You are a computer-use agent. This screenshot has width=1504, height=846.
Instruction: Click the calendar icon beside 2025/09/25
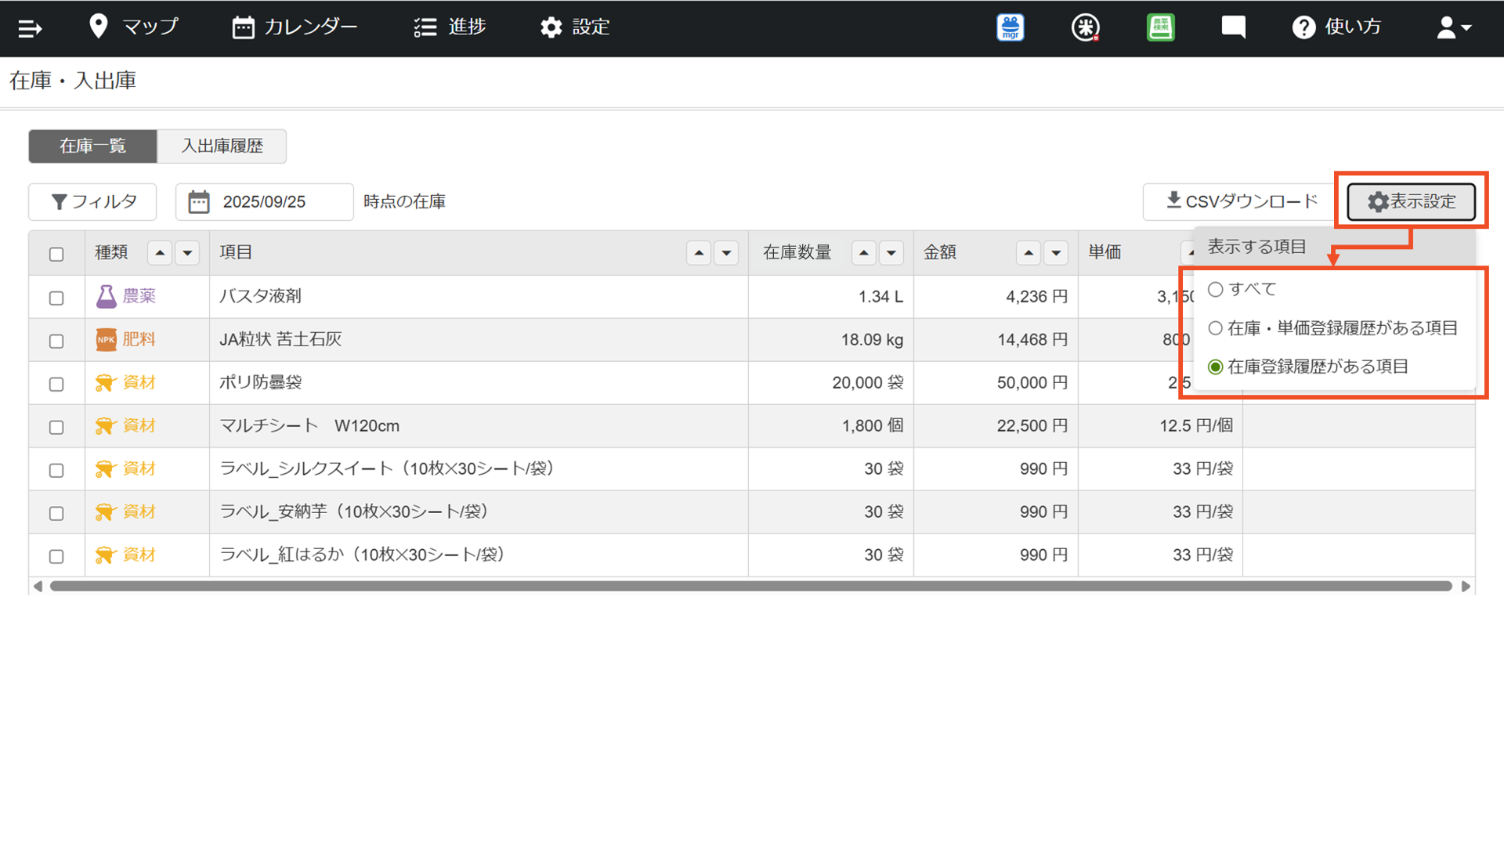pos(199,202)
